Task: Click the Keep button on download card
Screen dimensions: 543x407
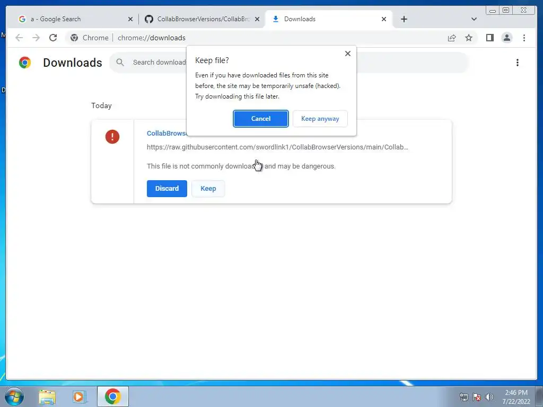Action: pos(208,189)
